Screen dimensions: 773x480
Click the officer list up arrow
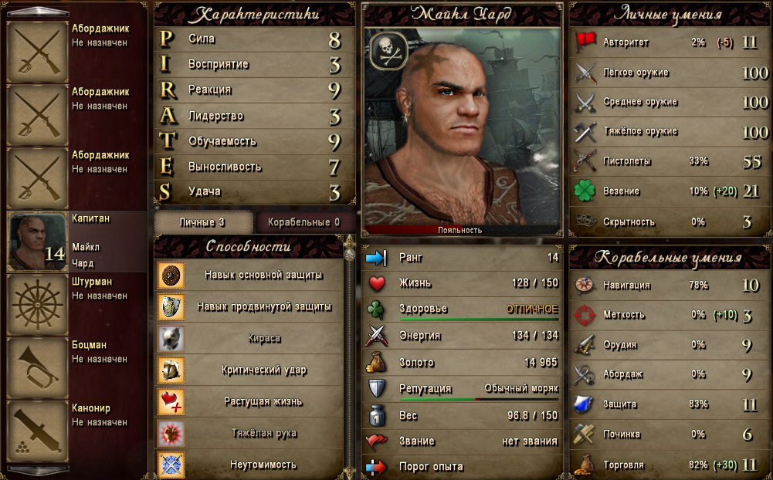[39, 12]
